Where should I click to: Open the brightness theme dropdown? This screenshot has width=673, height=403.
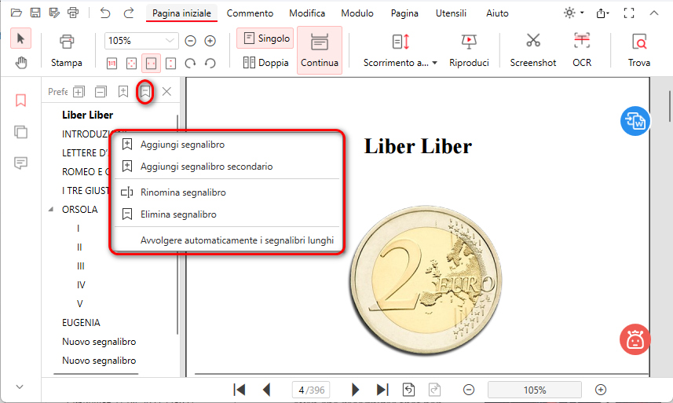click(573, 13)
